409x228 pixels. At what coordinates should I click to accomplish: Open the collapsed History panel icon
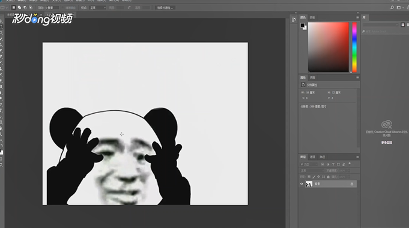pos(294,20)
